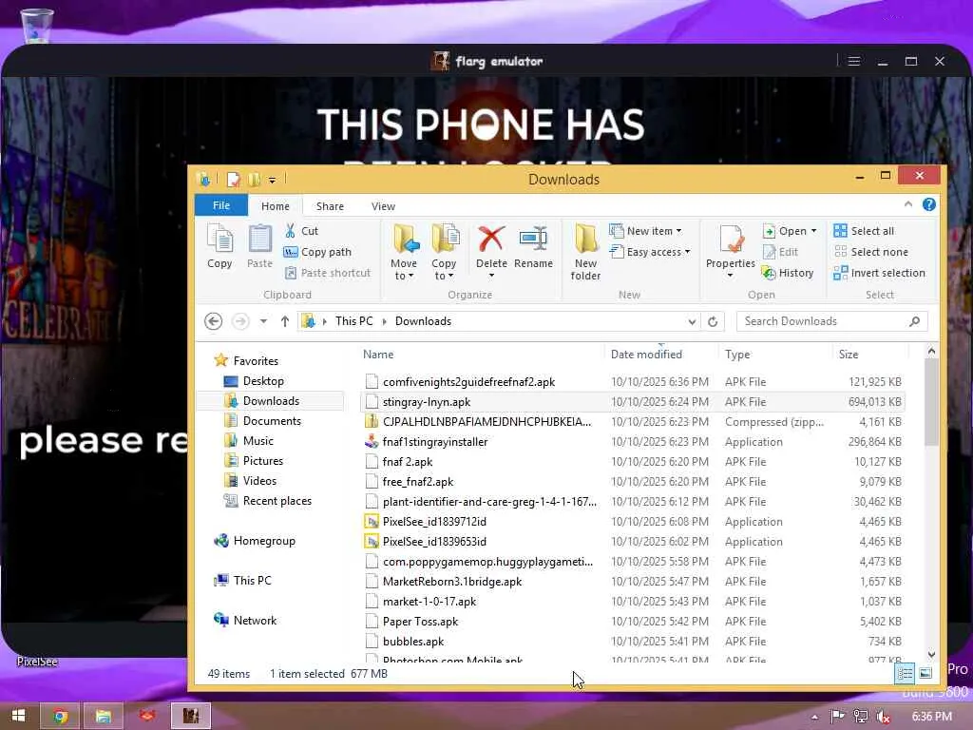Viewport: 973px width, 730px height.
Task: Select the PixelSee_id1839712id application
Action: click(x=632, y=522)
